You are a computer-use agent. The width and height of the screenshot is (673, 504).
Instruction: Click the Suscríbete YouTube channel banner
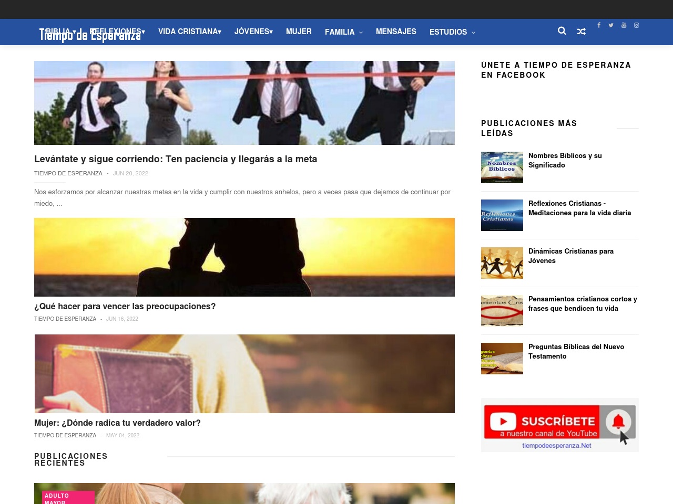[560, 425]
